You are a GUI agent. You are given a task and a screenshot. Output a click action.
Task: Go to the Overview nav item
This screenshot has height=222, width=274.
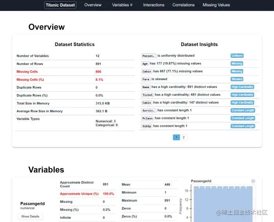[x=93, y=5]
